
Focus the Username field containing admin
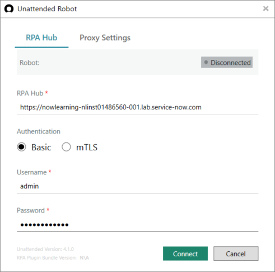[138, 186]
